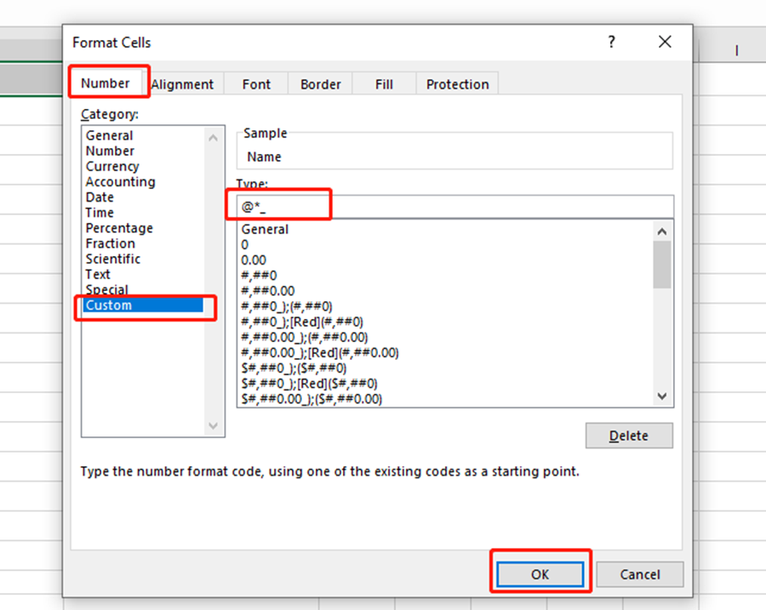766x610 pixels.
Task: Select format $#,##0_);($#,##0)
Action: [294, 368]
